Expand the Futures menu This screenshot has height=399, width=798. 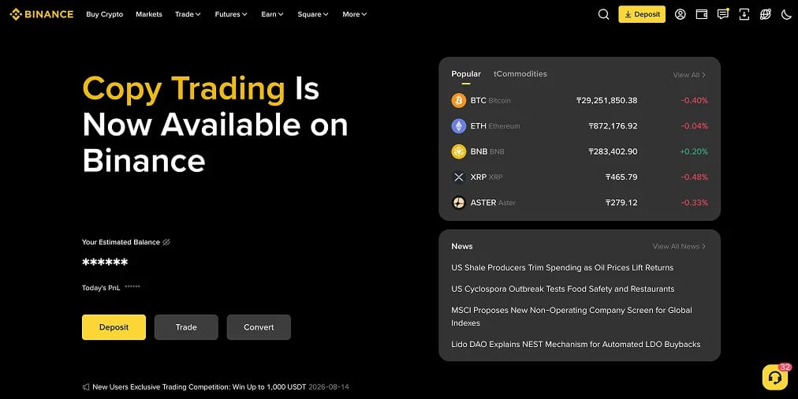(231, 14)
